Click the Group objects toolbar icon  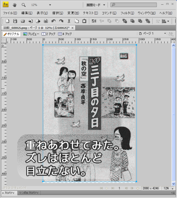pos(94,21)
